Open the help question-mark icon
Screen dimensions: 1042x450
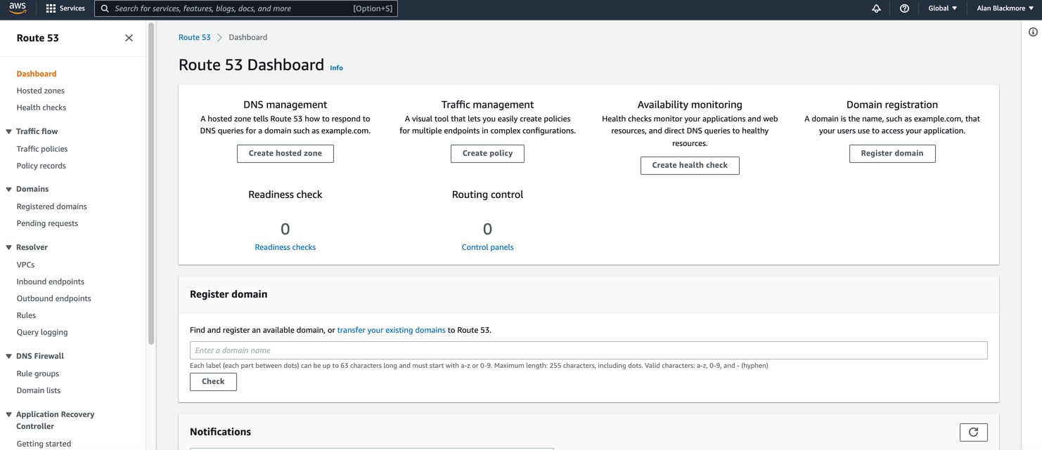pos(904,8)
